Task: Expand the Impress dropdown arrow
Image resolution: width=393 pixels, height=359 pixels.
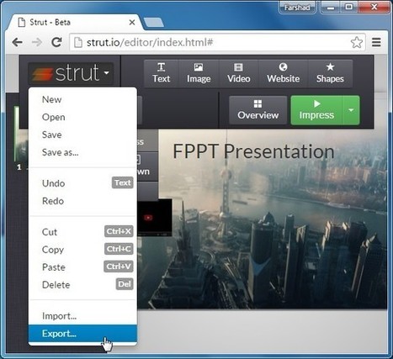Action: pyautogui.click(x=351, y=110)
